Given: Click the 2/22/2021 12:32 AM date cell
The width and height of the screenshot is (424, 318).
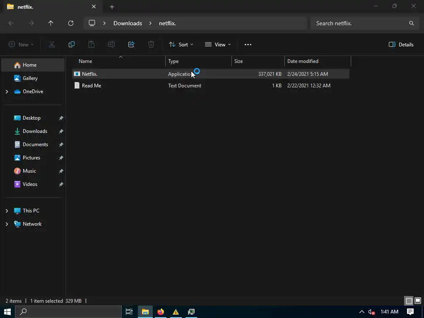Looking at the screenshot, I should click(x=309, y=86).
